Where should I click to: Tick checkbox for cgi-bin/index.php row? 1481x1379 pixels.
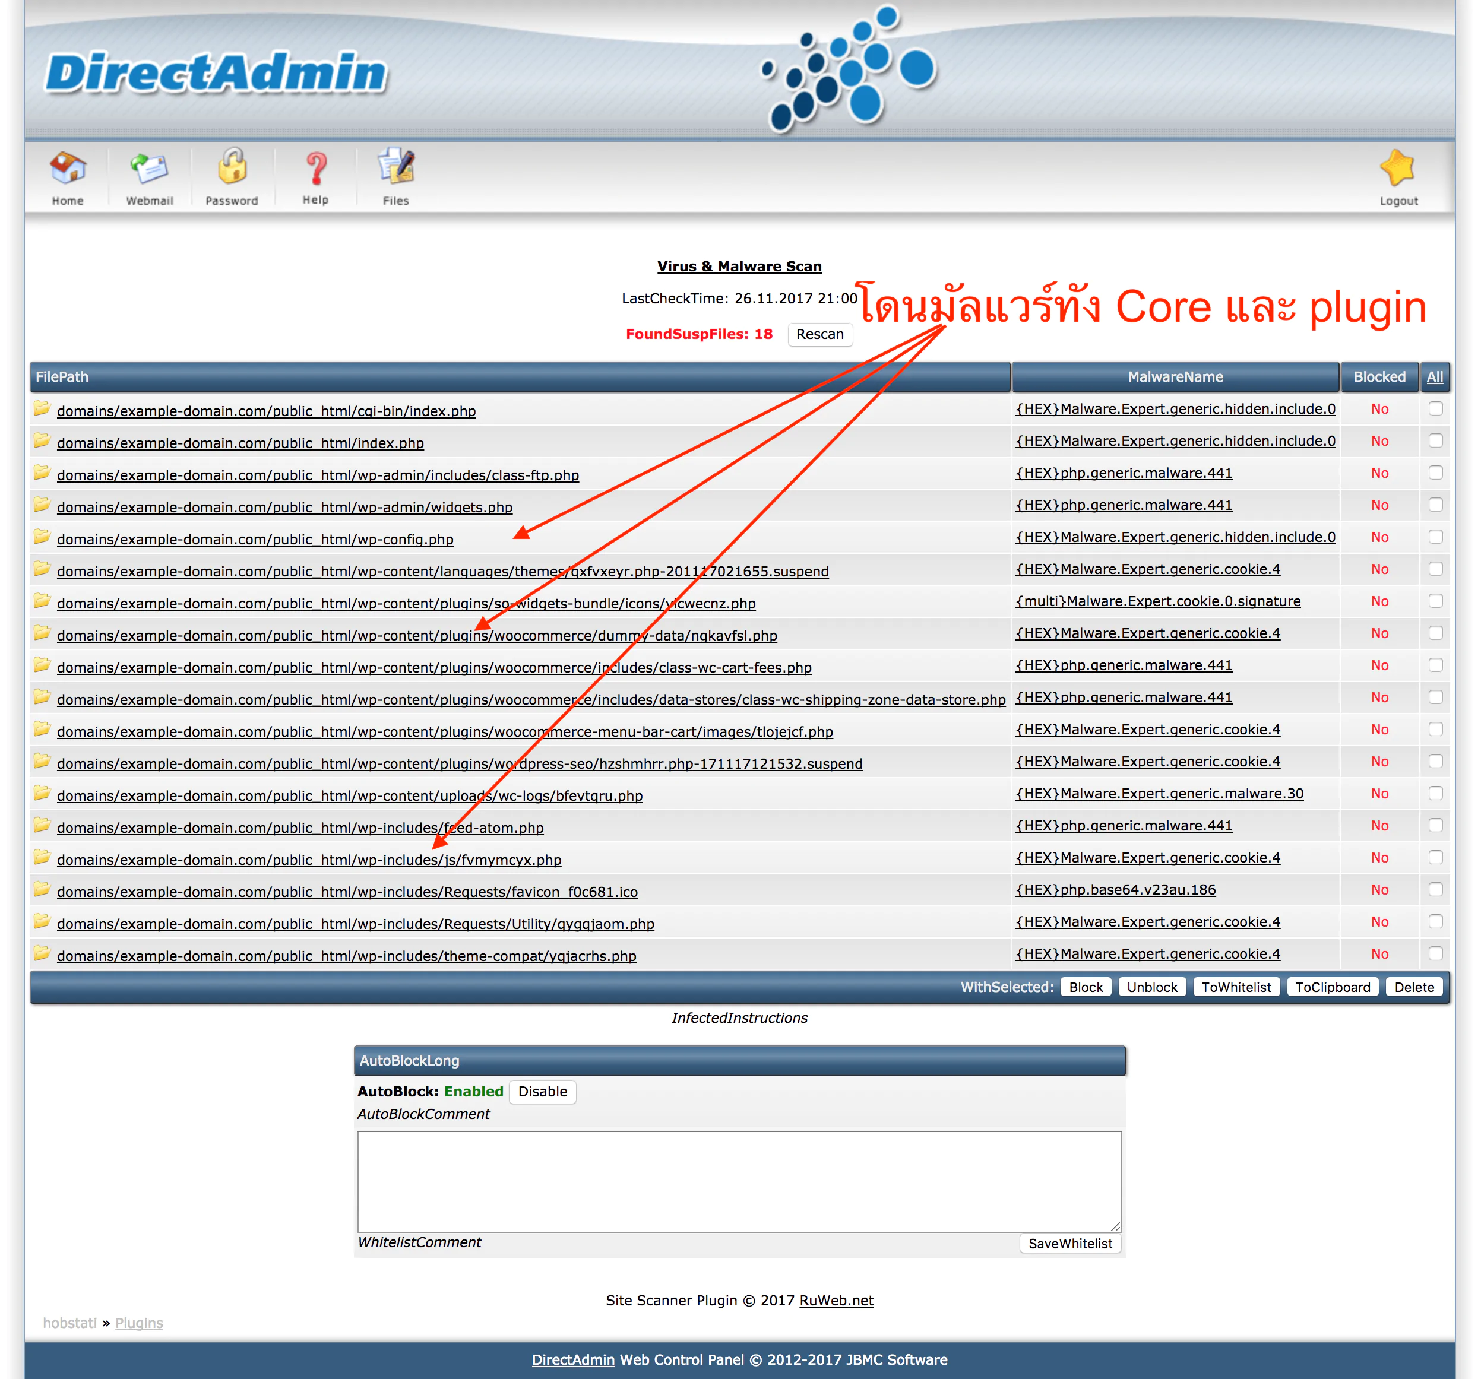click(x=1435, y=409)
